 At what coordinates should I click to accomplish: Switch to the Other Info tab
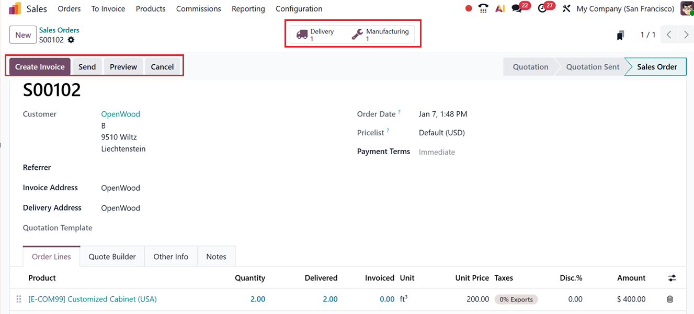(x=170, y=257)
